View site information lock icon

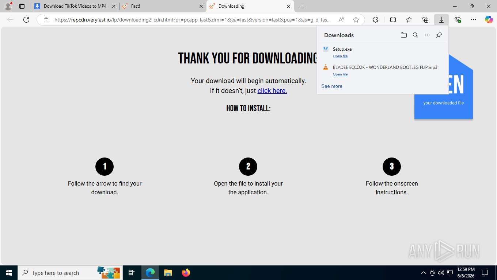tap(46, 20)
